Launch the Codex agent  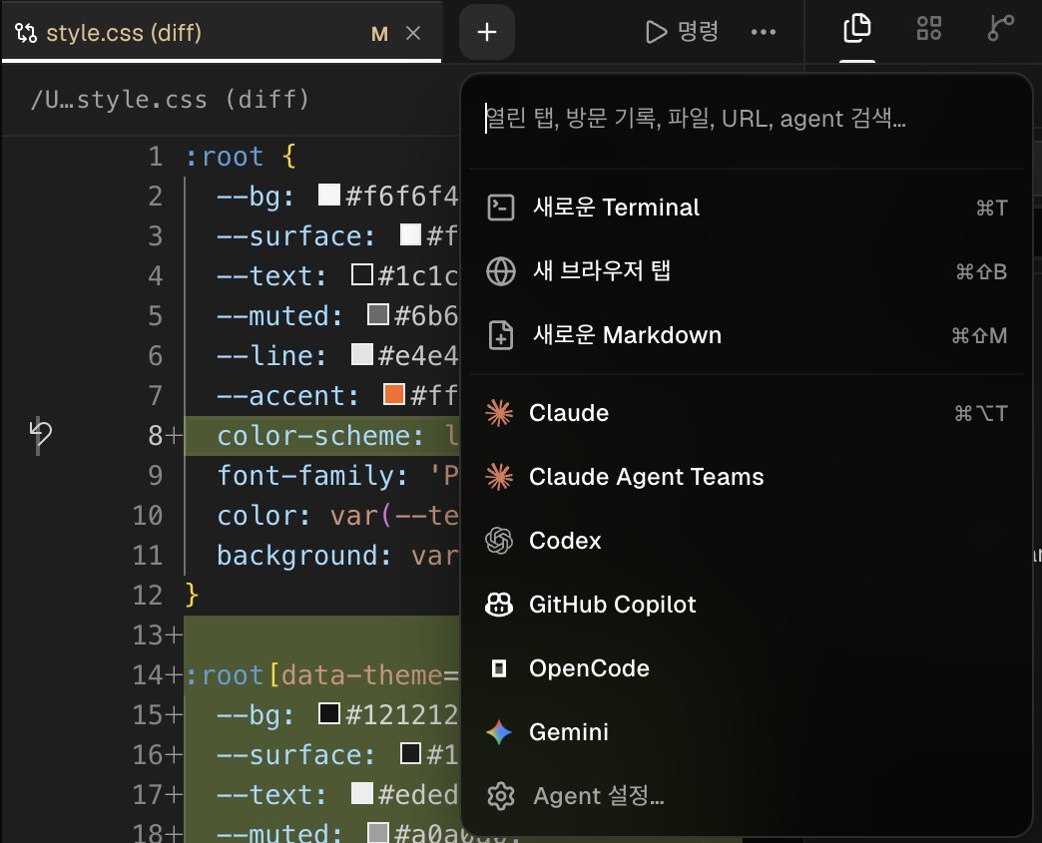[747, 541]
